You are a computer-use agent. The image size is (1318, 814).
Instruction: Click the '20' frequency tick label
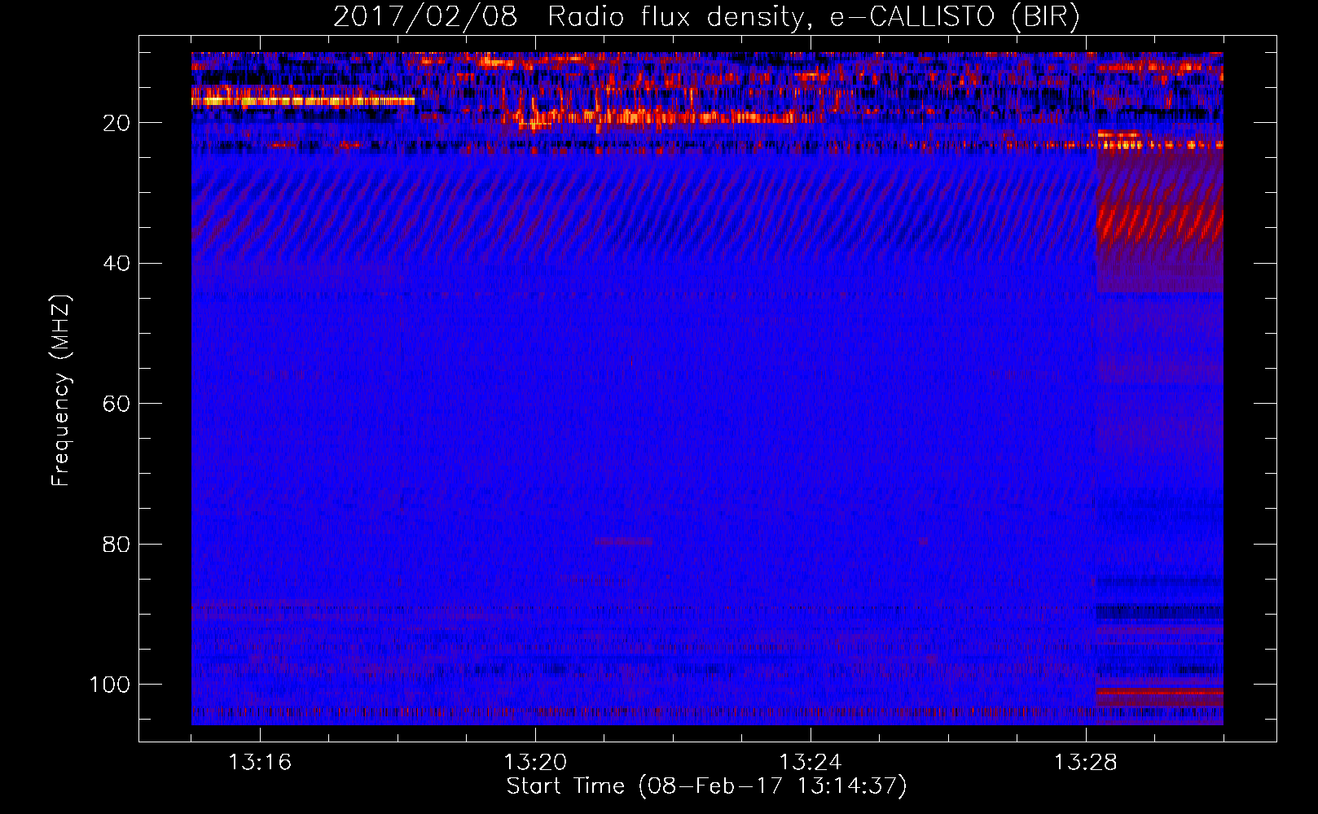[116, 123]
